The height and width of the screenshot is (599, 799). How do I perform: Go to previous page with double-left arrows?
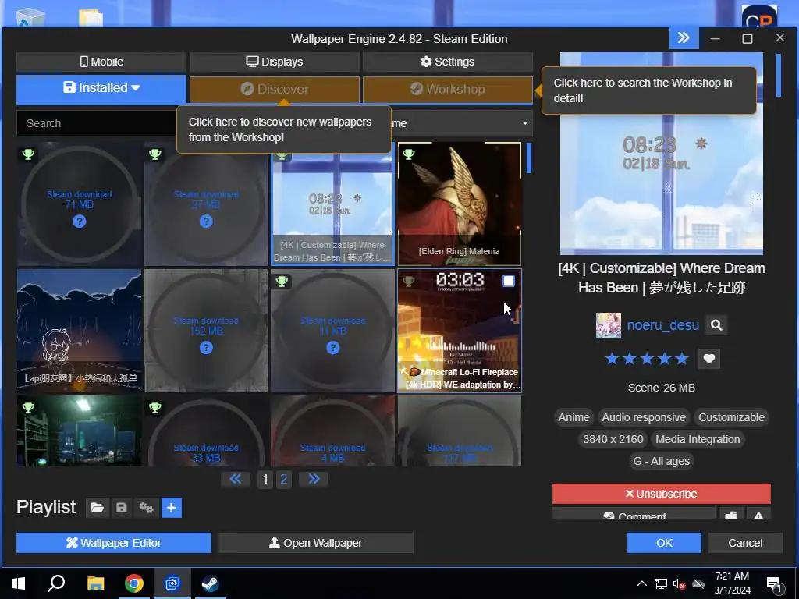coord(236,479)
